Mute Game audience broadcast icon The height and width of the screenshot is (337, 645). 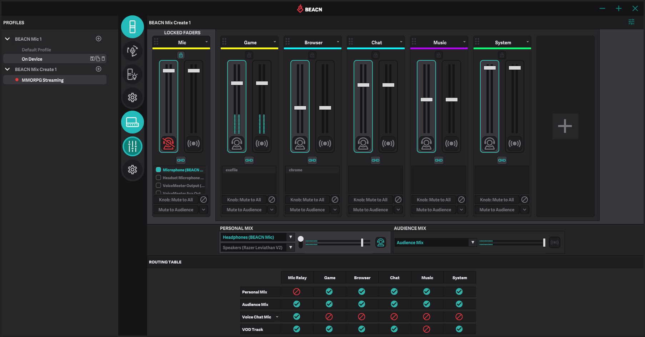tap(262, 144)
